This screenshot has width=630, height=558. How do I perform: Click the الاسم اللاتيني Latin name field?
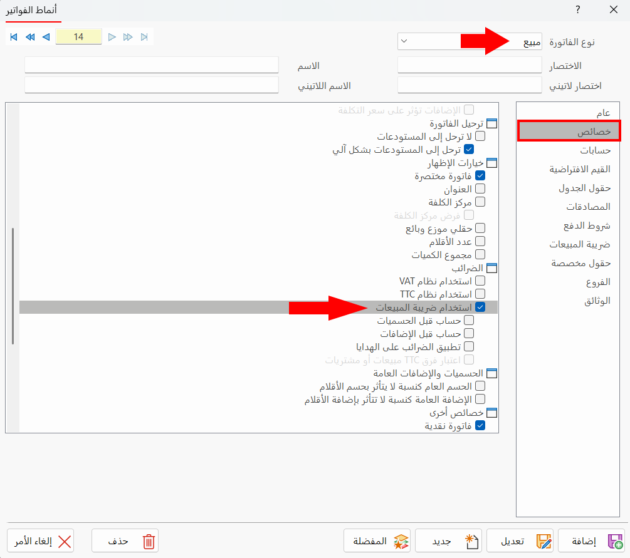(x=152, y=85)
